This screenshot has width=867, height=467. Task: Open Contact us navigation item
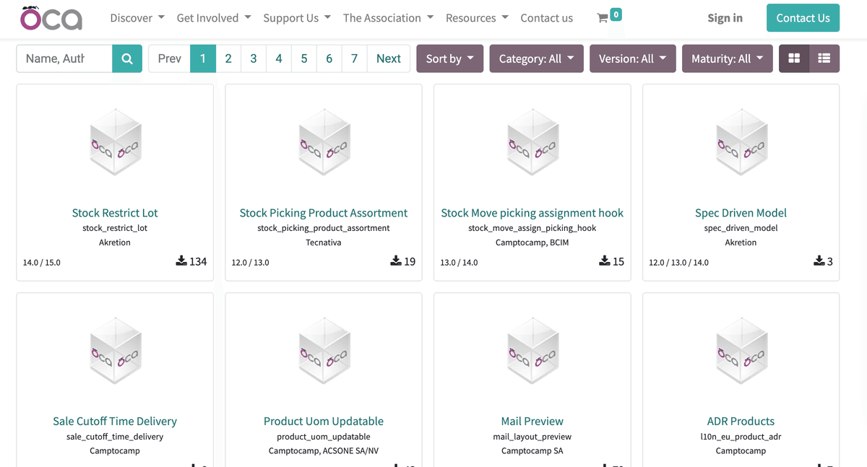point(547,18)
